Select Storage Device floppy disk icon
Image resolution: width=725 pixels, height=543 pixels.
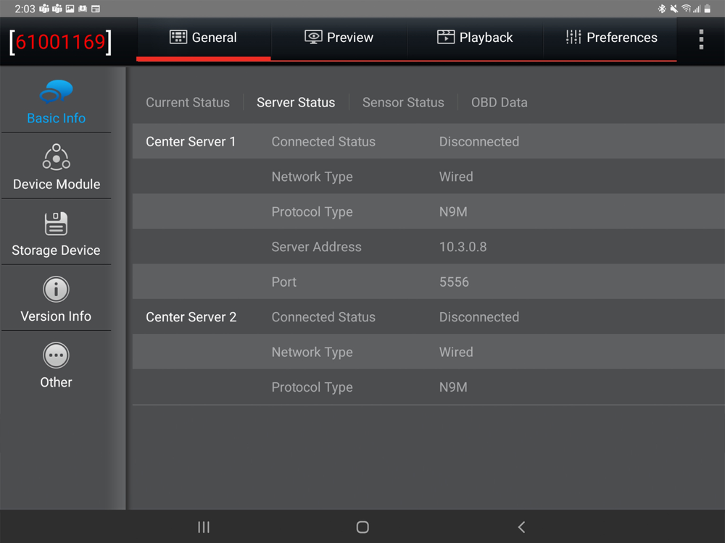click(x=56, y=224)
